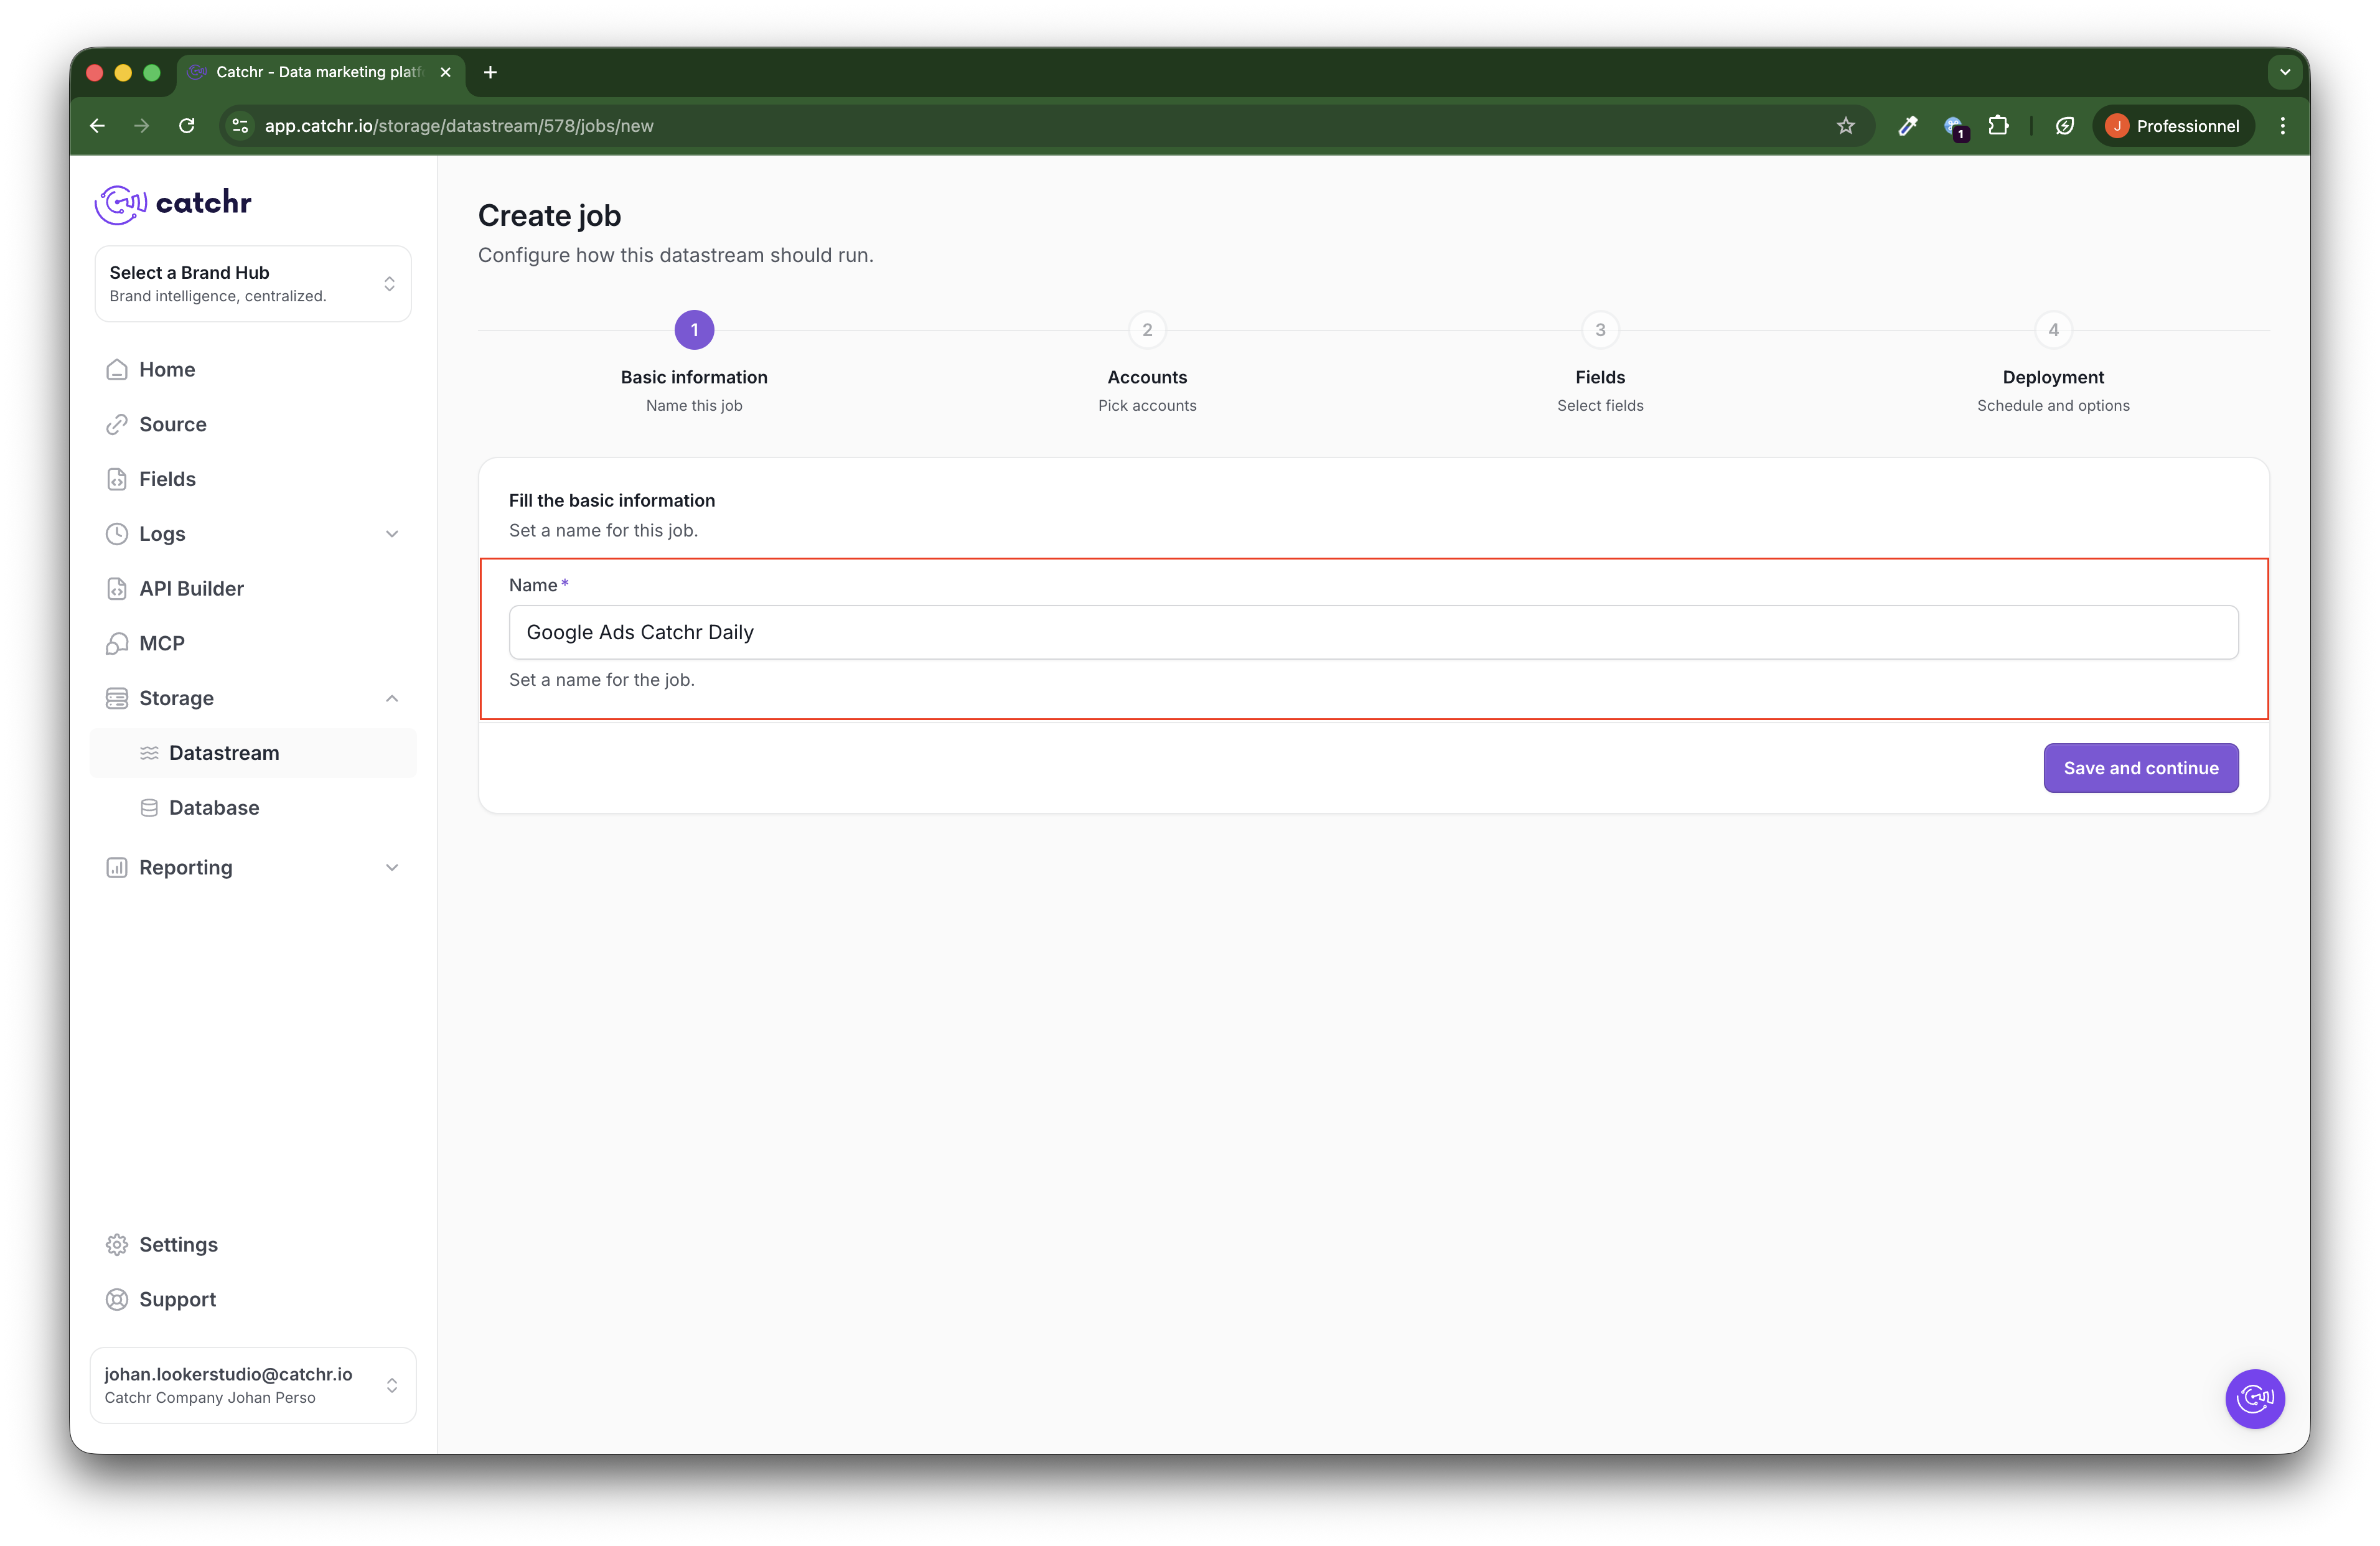Open the eyedropper extension icon
The width and height of the screenshot is (2380, 1546).
1907,126
